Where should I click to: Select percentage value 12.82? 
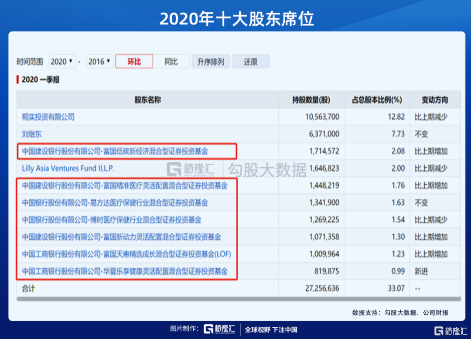(x=396, y=117)
